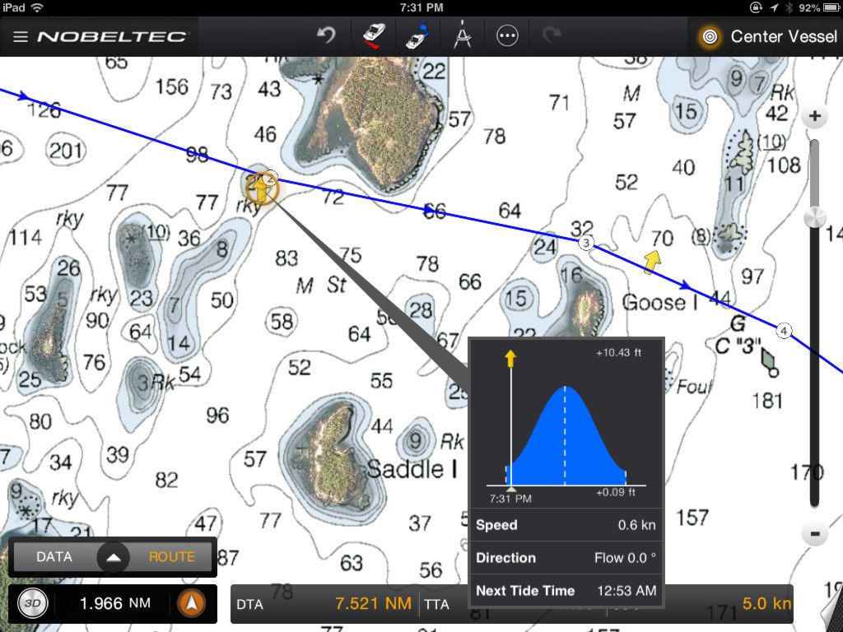Tap the +10.43 ft high tide label

[618, 352]
